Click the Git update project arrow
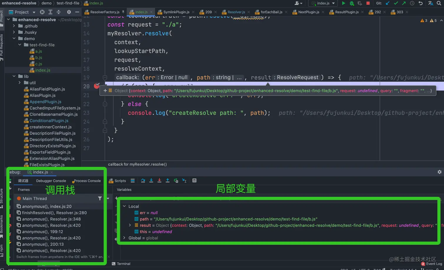The image size is (444, 270). [x=388, y=3]
